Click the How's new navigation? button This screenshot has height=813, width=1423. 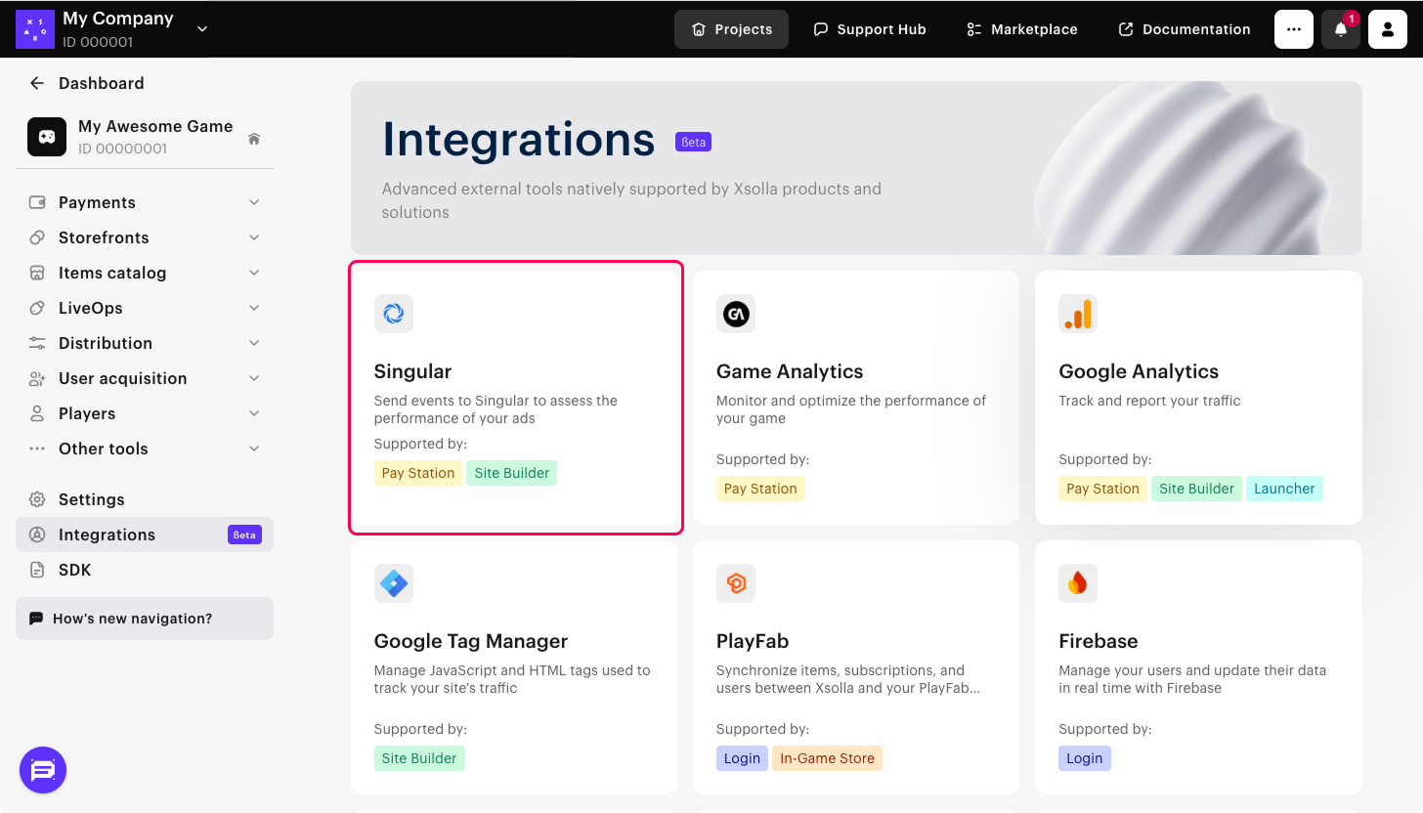[x=145, y=619]
